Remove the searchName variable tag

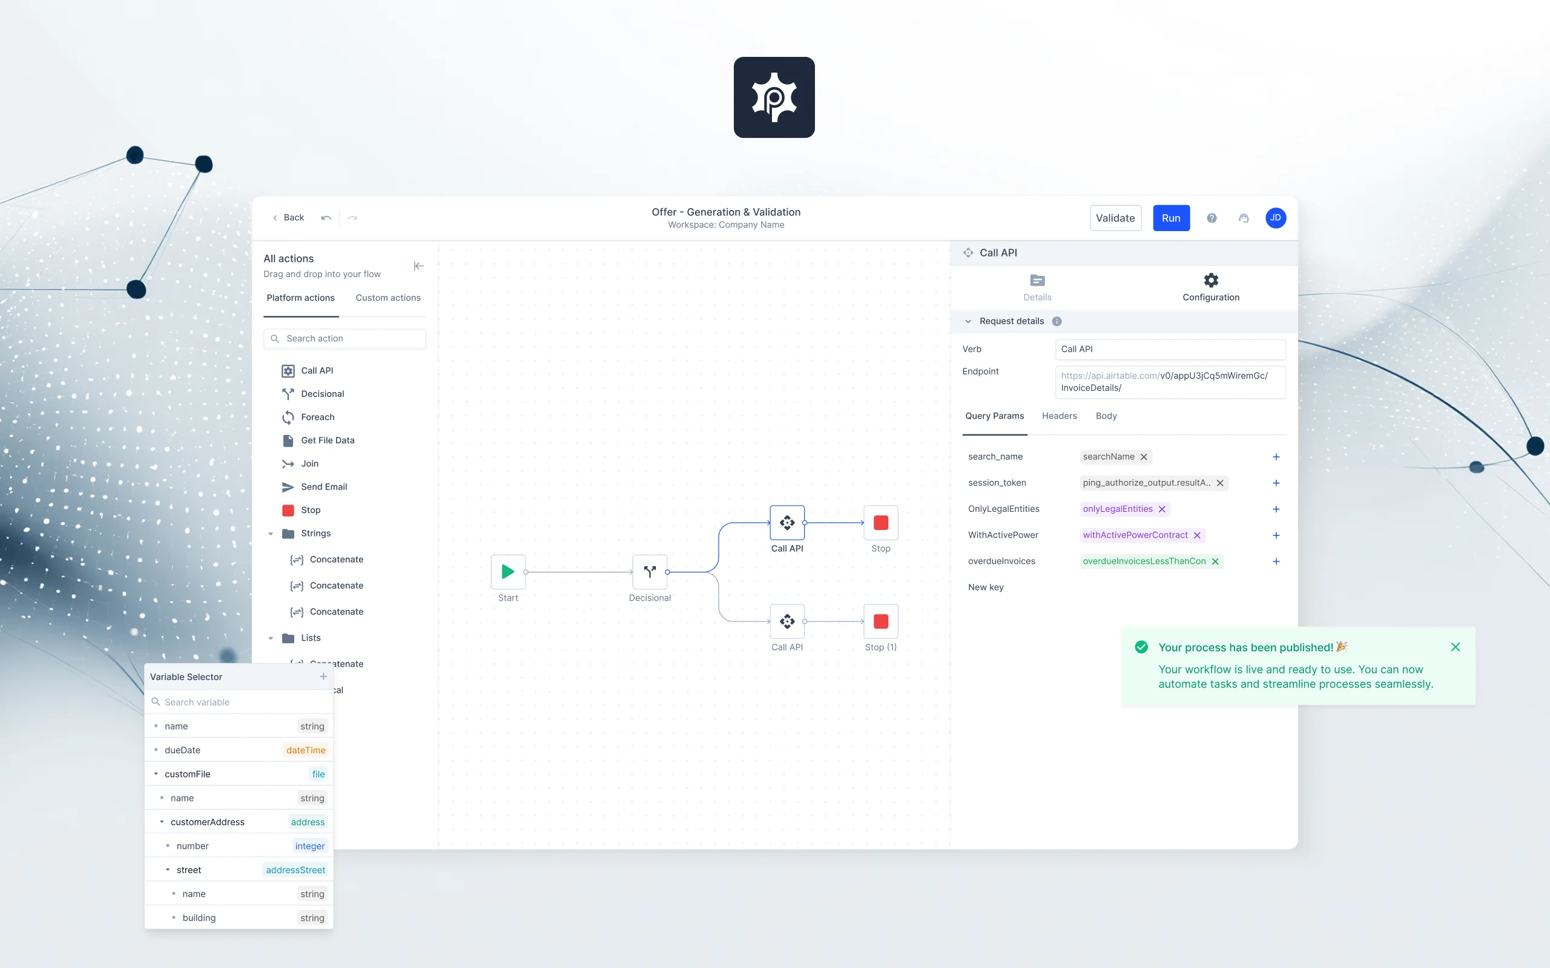pyautogui.click(x=1144, y=456)
